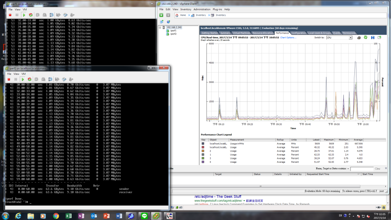
Task: Connect floppy device icon in iperf1 toolbar
Action: pos(58,15)
